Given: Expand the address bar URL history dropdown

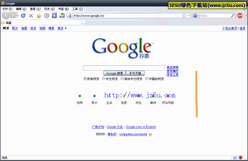Looking at the screenshot, I should pyautogui.click(x=189, y=16).
